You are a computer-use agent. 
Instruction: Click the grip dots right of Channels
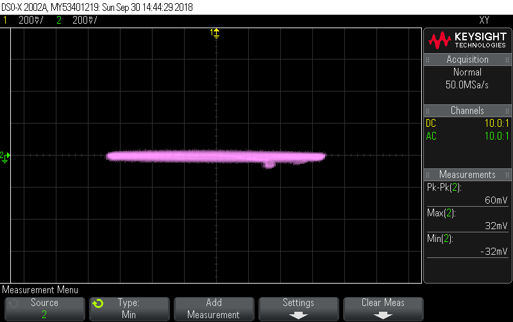coord(507,111)
